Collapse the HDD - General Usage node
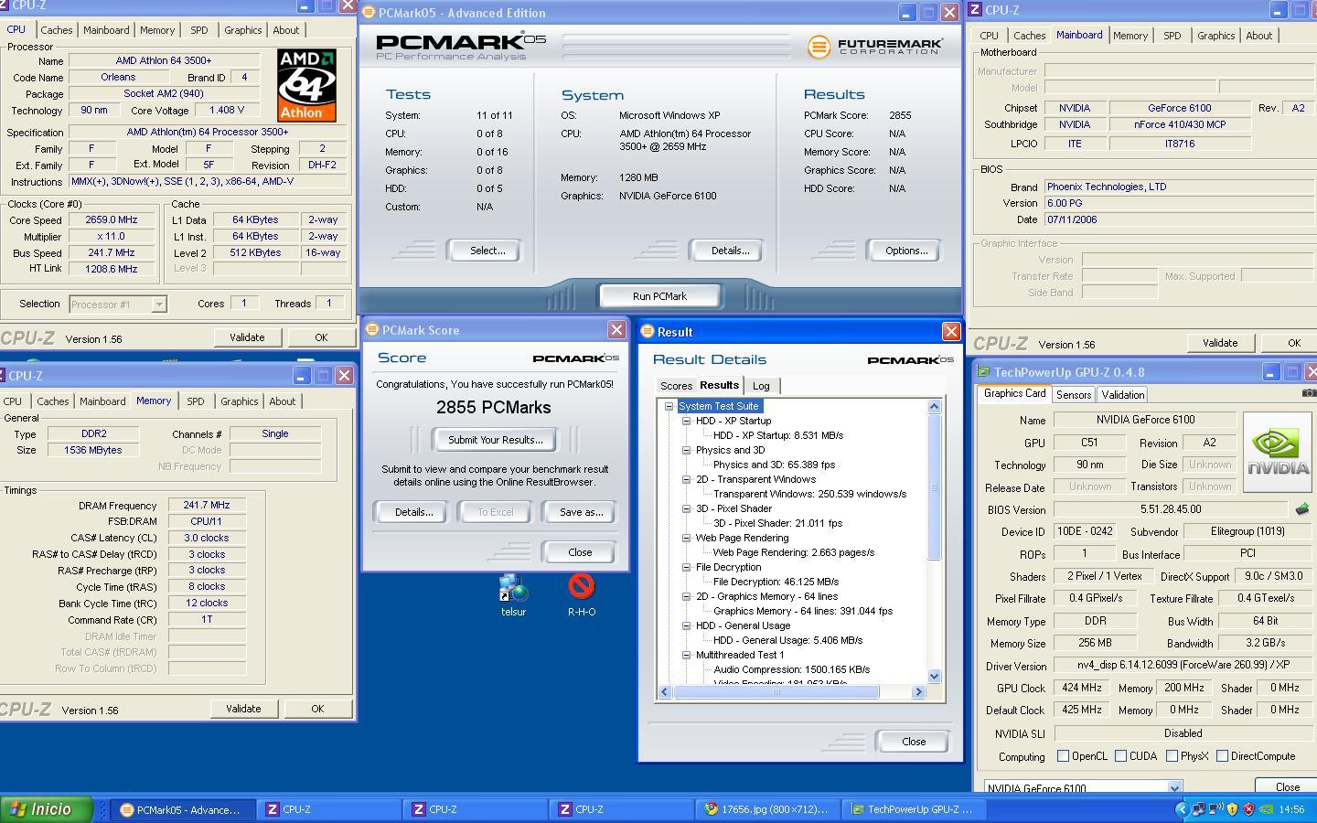The width and height of the screenshot is (1317, 823). click(x=686, y=625)
